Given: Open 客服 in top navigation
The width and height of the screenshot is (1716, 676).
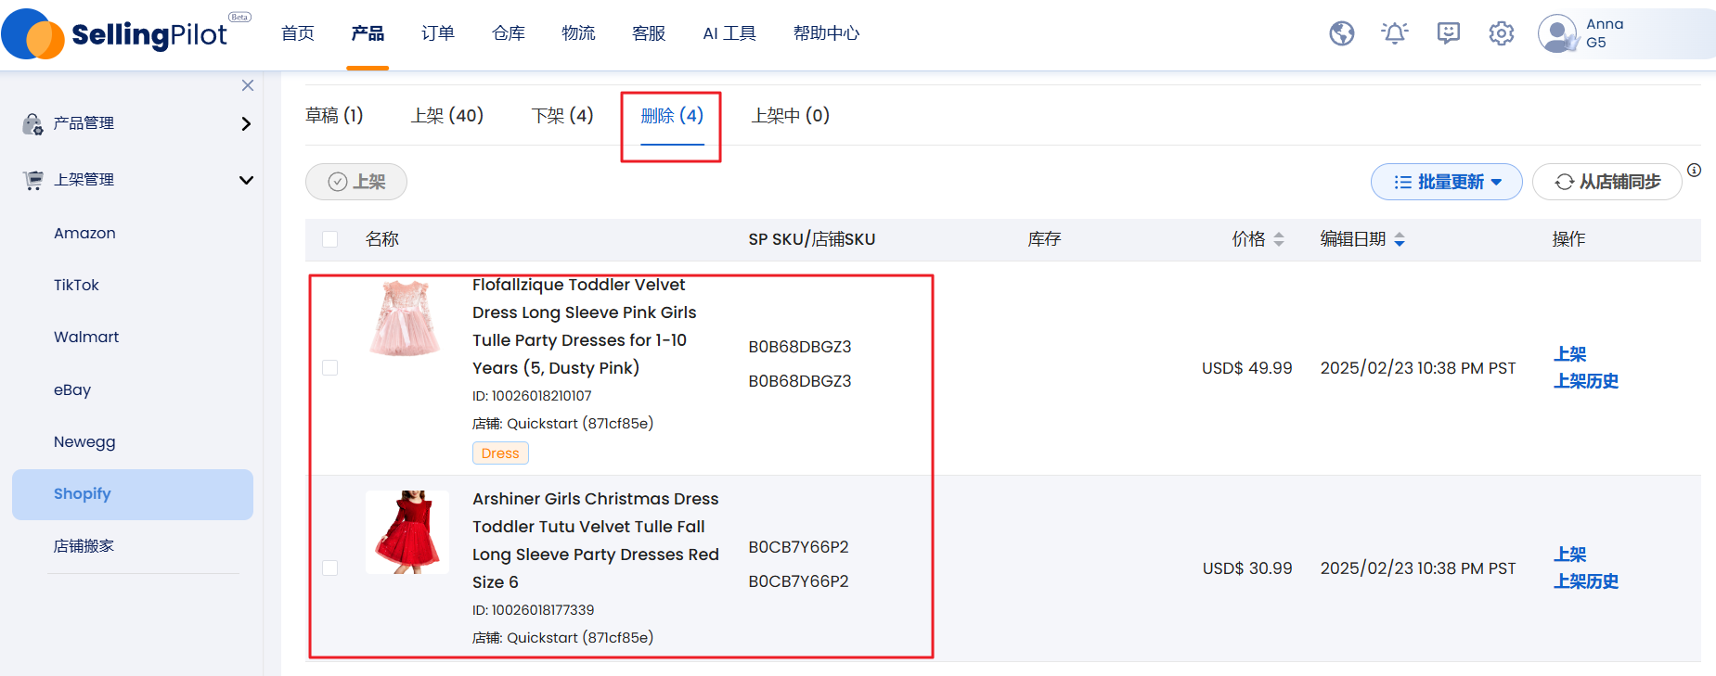Looking at the screenshot, I should [649, 33].
